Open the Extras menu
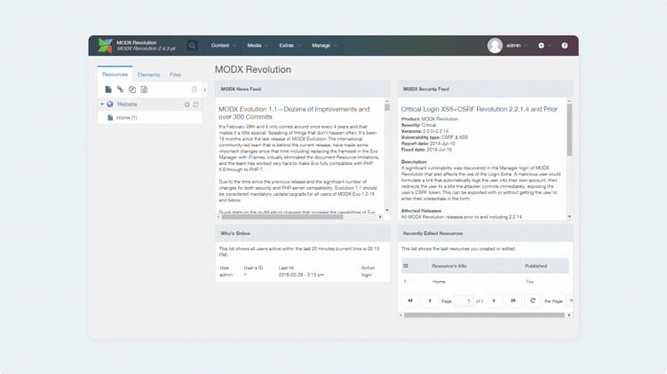 (x=290, y=45)
